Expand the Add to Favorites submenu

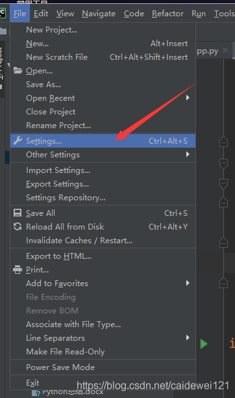[x=103, y=284]
